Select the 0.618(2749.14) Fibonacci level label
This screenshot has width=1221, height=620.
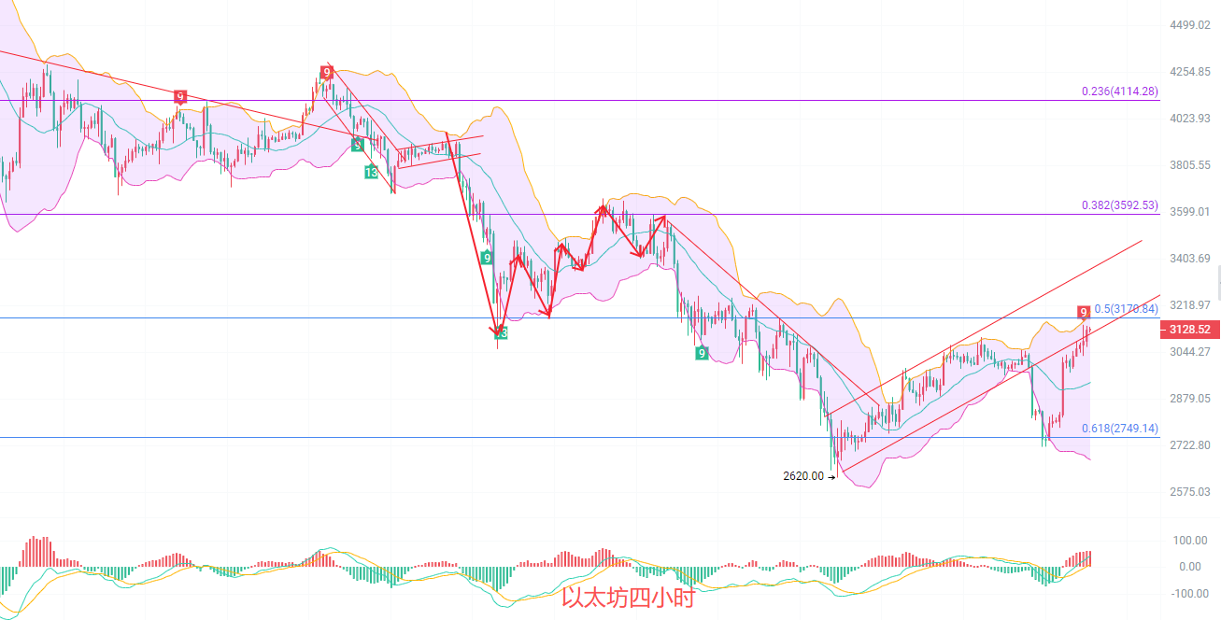point(1119,429)
